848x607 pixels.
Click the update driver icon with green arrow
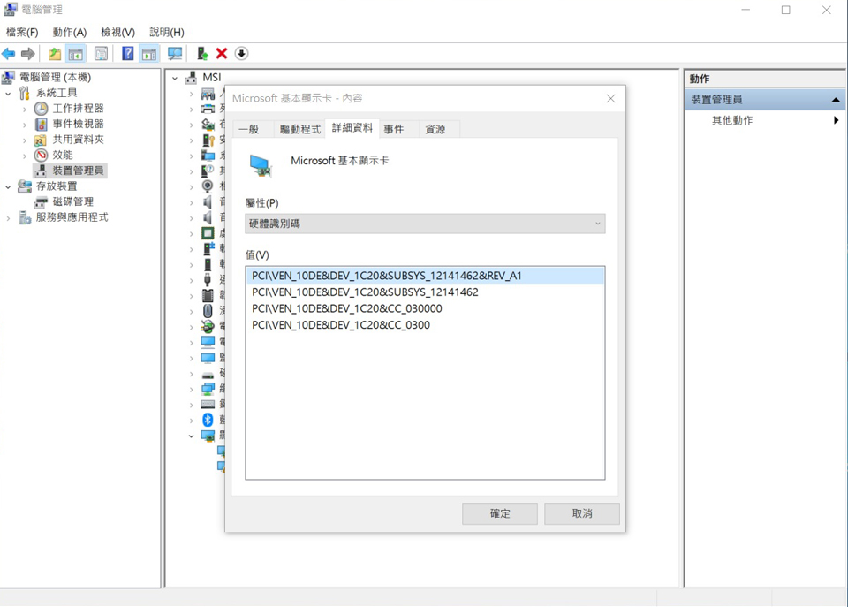point(202,54)
